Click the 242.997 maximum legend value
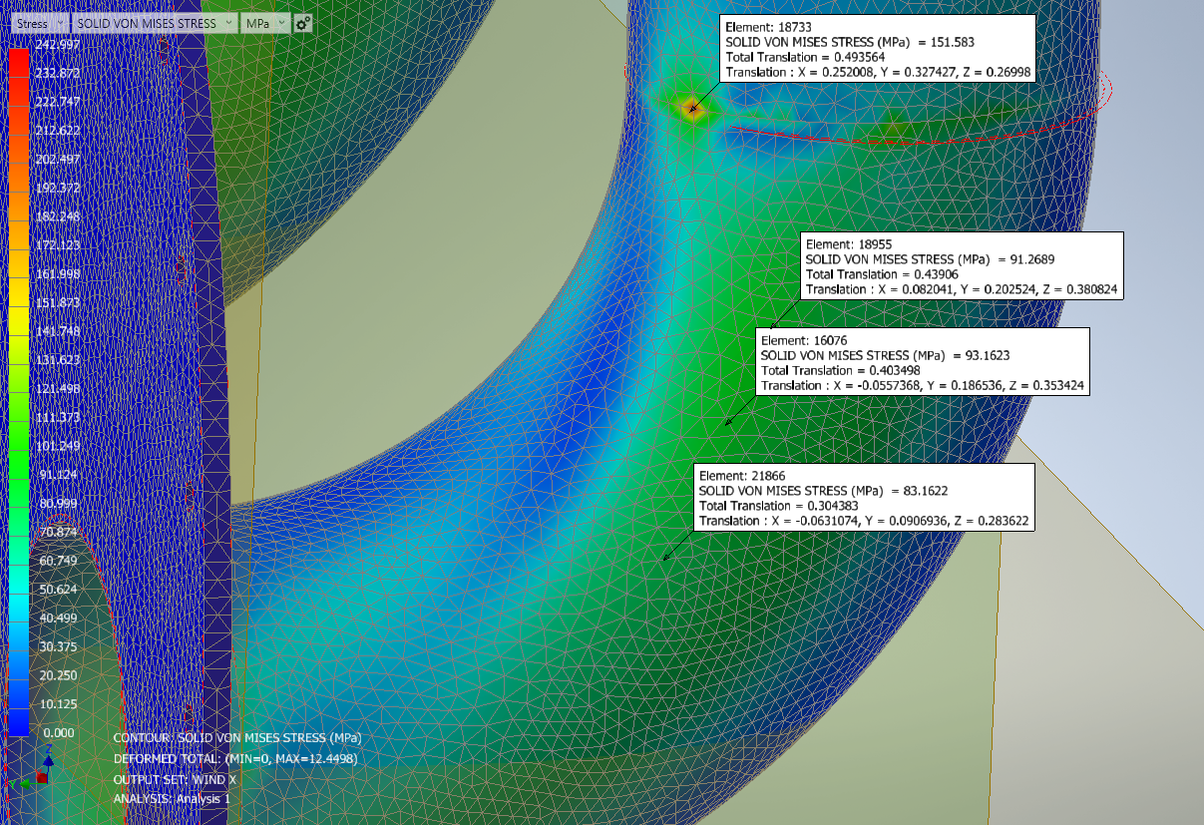Viewport: 1204px width, 825px height. click(x=58, y=45)
